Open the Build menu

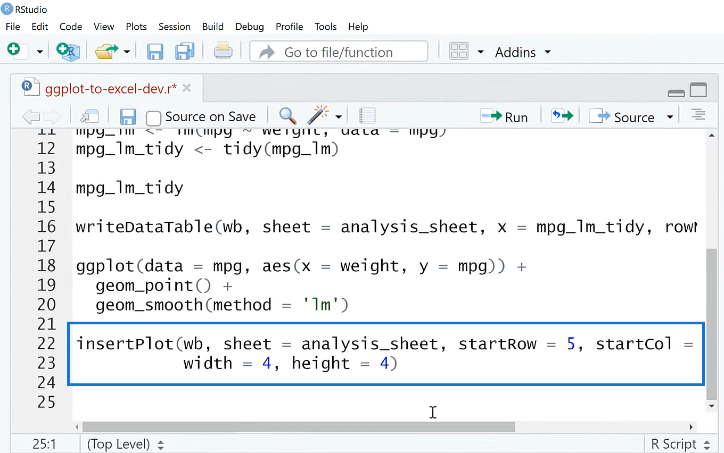pos(213,27)
